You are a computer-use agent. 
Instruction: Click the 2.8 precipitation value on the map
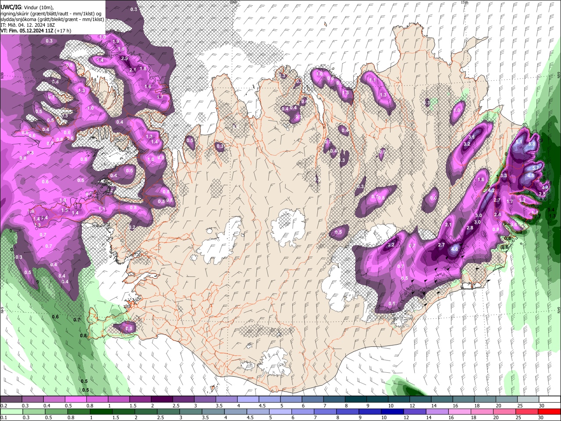(x=470, y=228)
